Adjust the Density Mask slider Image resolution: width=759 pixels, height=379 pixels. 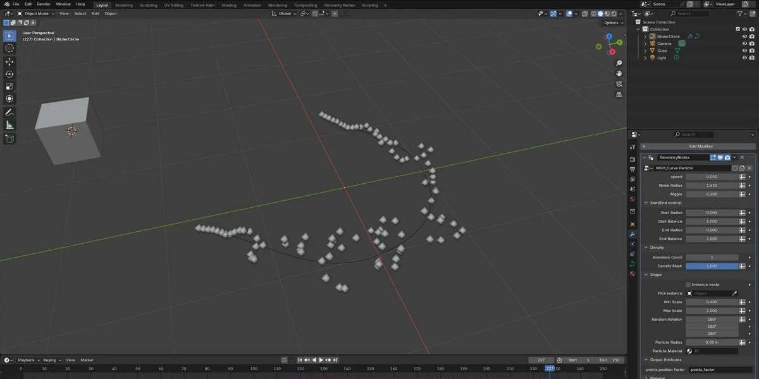point(713,266)
